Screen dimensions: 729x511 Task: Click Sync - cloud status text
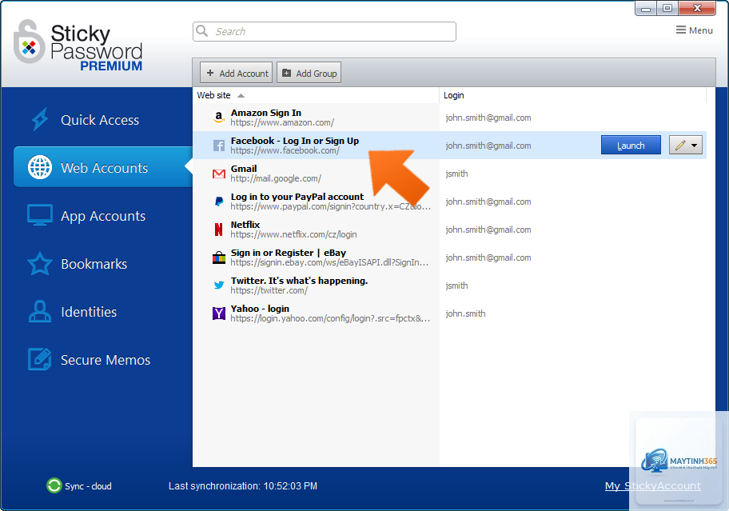point(88,486)
